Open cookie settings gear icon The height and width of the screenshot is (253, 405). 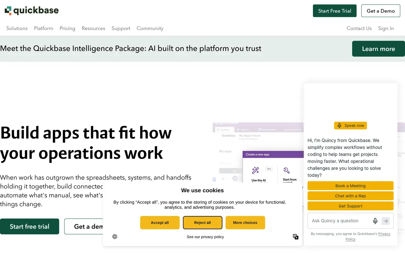115,237
